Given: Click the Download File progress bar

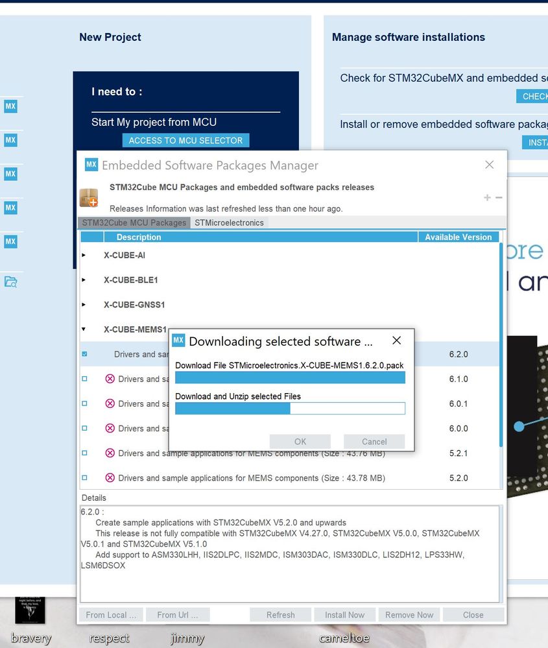Looking at the screenshot, I should [290, 378].
